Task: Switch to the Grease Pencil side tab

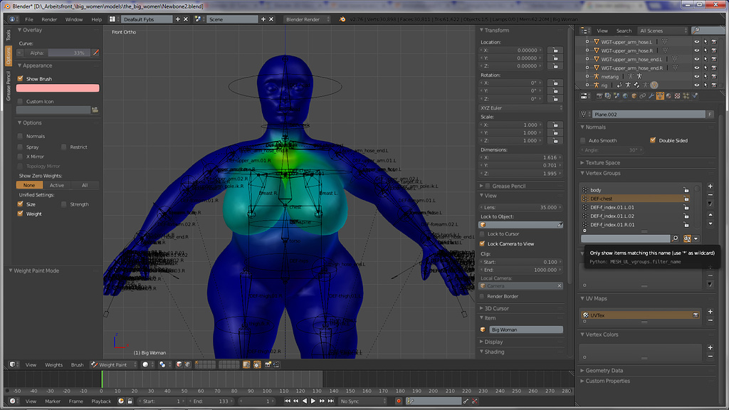Action: pyautogui.click(x=9, y=86)
